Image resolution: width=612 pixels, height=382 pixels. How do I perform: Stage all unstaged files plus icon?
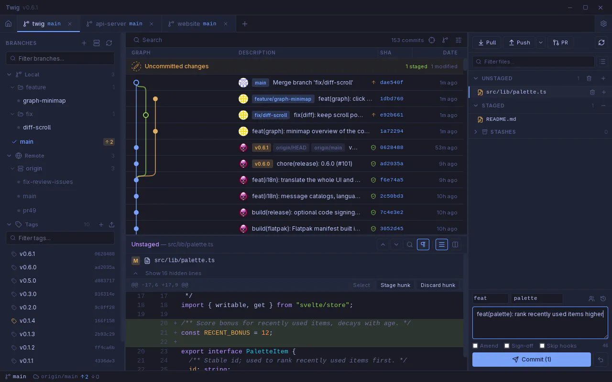pos(603,78)
